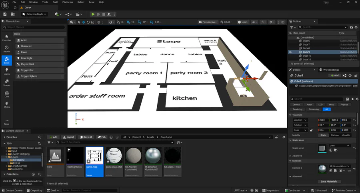360x193 pixels.
Task: Open the Selection Mode dropdown
Action: pyautogui.click(x=34, y=14)
